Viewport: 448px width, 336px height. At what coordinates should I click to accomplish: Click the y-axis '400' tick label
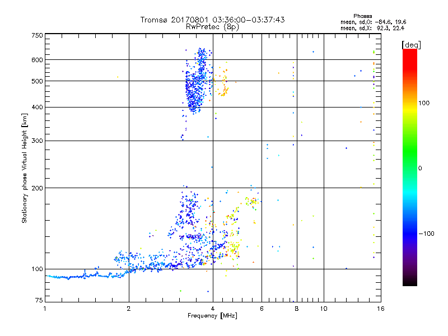pyautogui.click(x=37, y=107)
